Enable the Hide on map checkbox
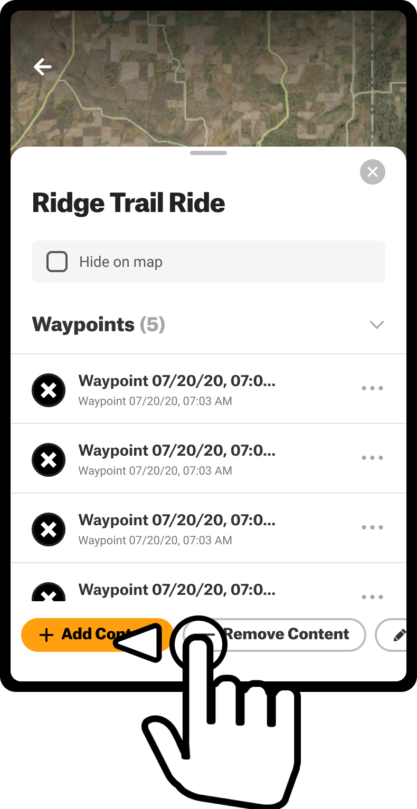Screen dimensions: 417x809 coord(57,262)
